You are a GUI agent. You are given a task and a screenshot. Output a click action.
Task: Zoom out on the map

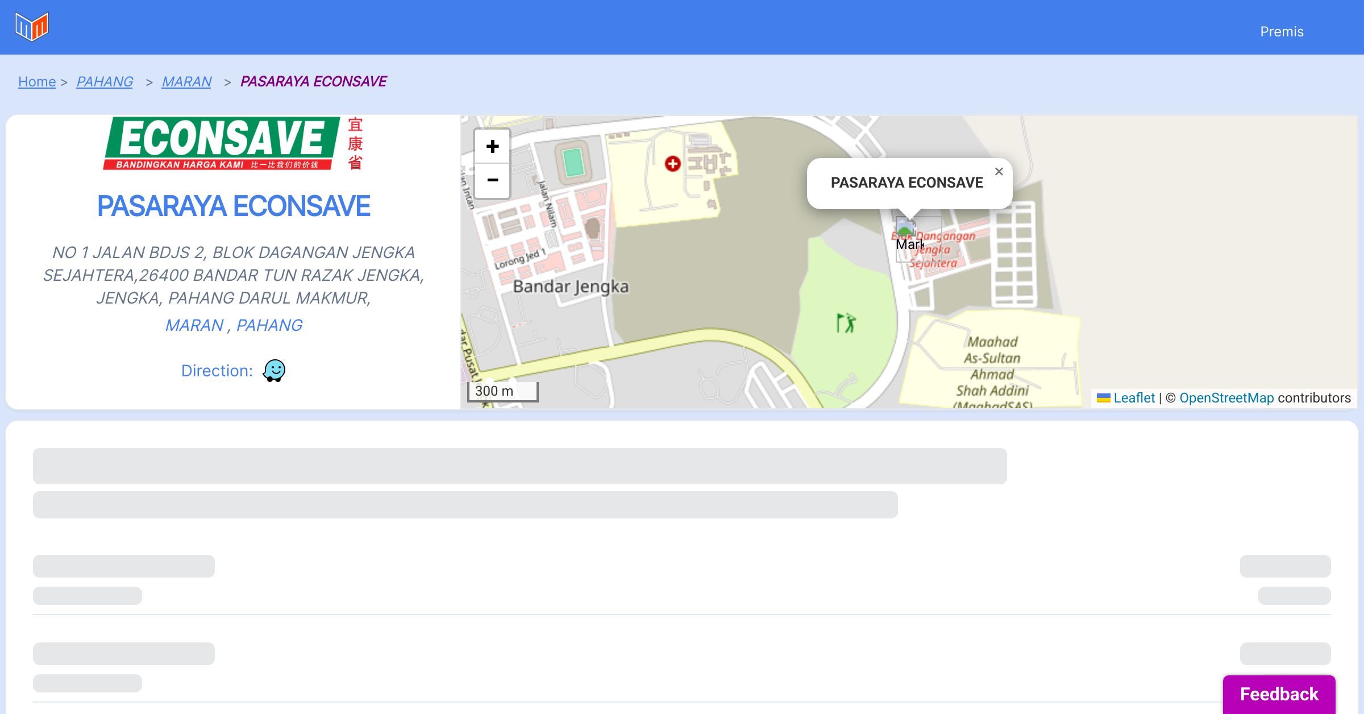click(x=492, y=181)
